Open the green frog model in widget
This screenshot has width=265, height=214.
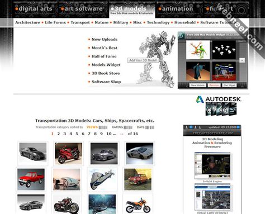198,50
